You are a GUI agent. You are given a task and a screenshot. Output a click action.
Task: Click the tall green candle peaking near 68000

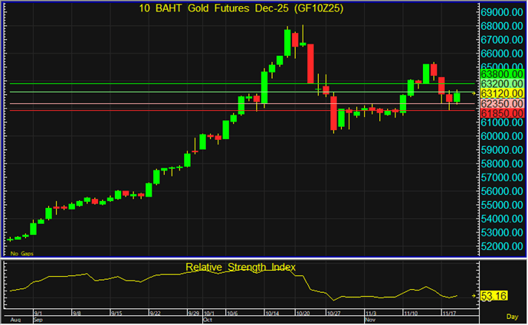point(287,43)
